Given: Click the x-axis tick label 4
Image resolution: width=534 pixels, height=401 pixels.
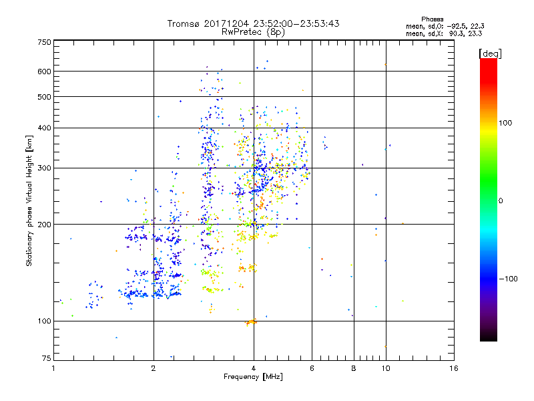Looking at the screenshot, I should click(x=254, y=368).
